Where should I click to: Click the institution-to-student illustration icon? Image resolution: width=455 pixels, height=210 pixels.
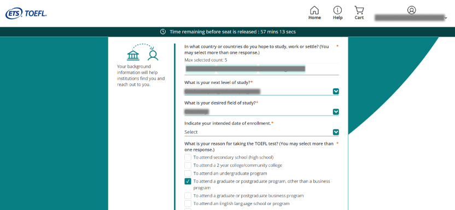coord(143,52)
